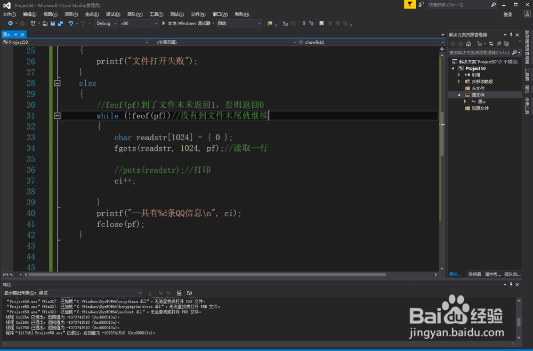Click Collapse All icon in Solution Explorer
533x351 pixels.
[499, 44]
